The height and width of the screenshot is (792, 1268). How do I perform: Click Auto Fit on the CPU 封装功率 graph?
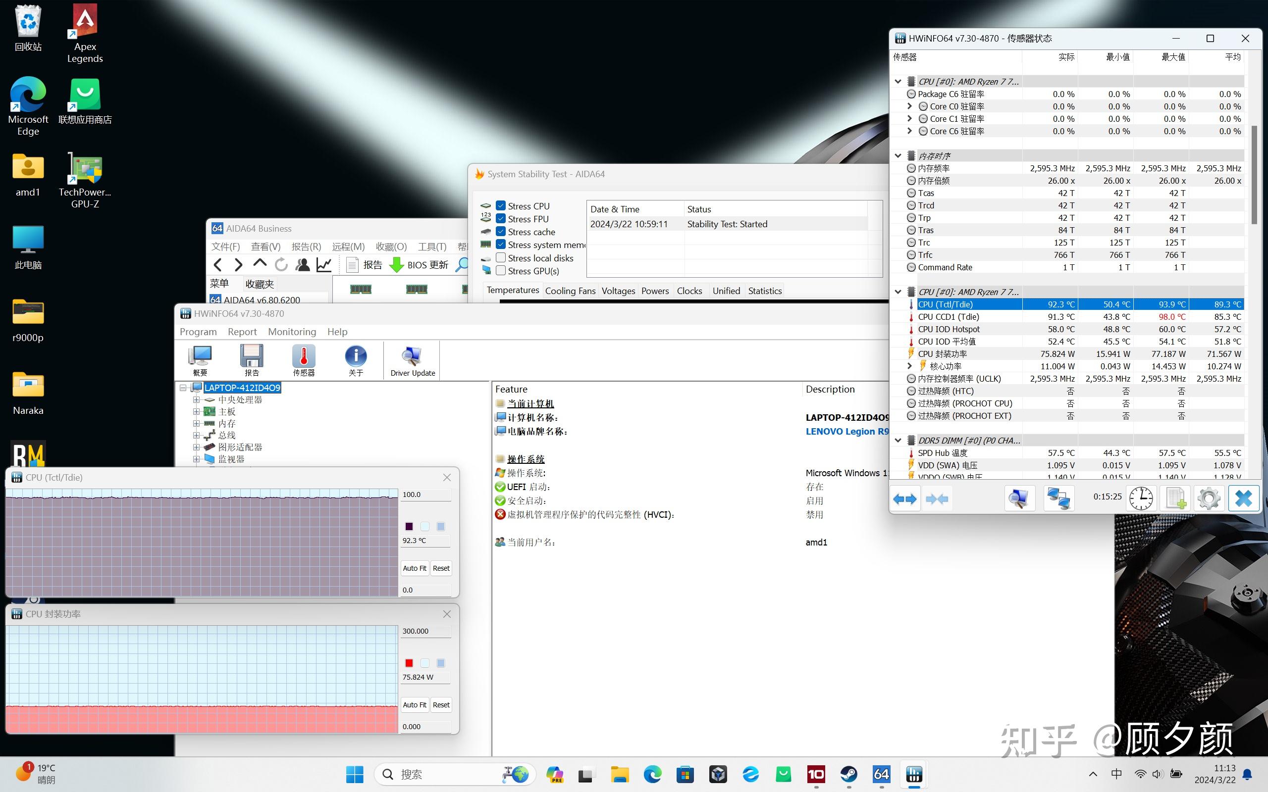pos(414,704)
